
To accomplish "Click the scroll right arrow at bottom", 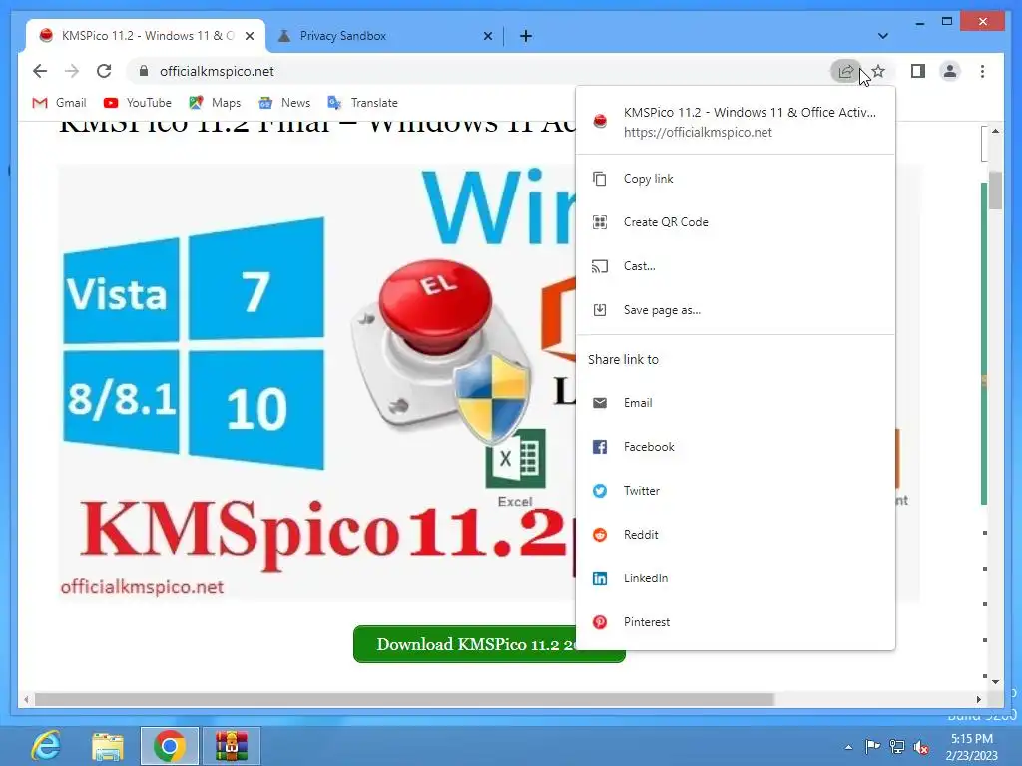I will point(979,699).
